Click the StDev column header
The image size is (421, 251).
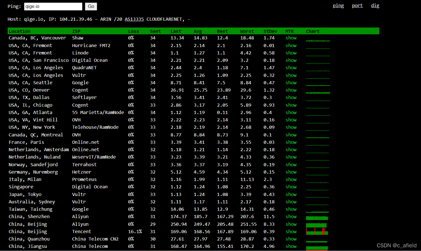[x=270, y=31]
